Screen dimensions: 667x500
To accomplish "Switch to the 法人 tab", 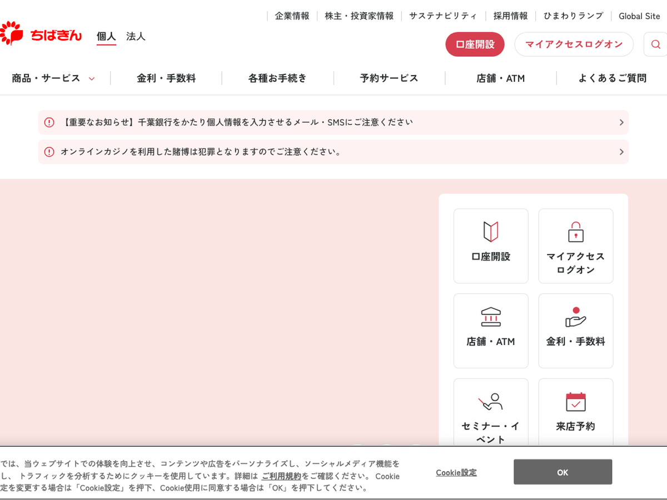I will click(x=136, y=37).
